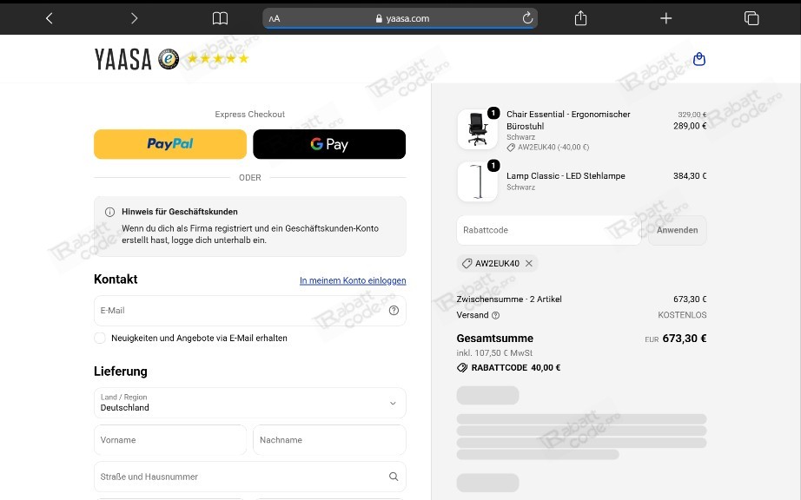
Task: Click the Trusted Shops e-badge
Action: click(x=169, y=59)
